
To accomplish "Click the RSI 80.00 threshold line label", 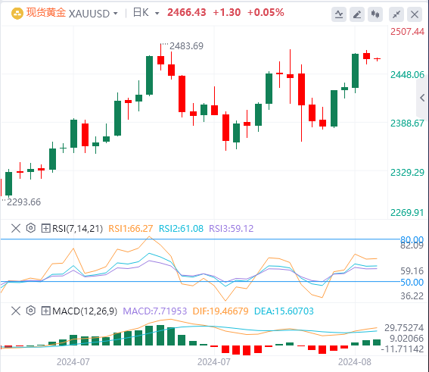I will [x=412, y=239].
